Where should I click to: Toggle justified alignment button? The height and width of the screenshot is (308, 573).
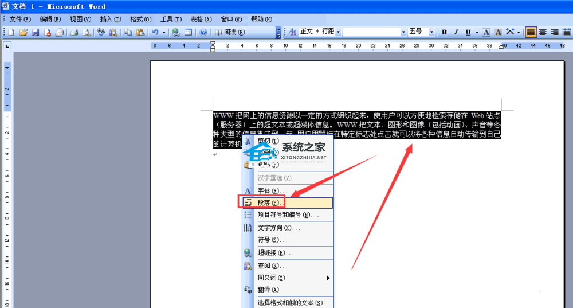click(531, 32)
